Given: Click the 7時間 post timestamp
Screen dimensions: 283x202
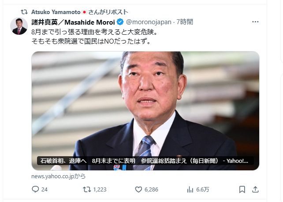Looking at the screenshot, I should [185, 22].
